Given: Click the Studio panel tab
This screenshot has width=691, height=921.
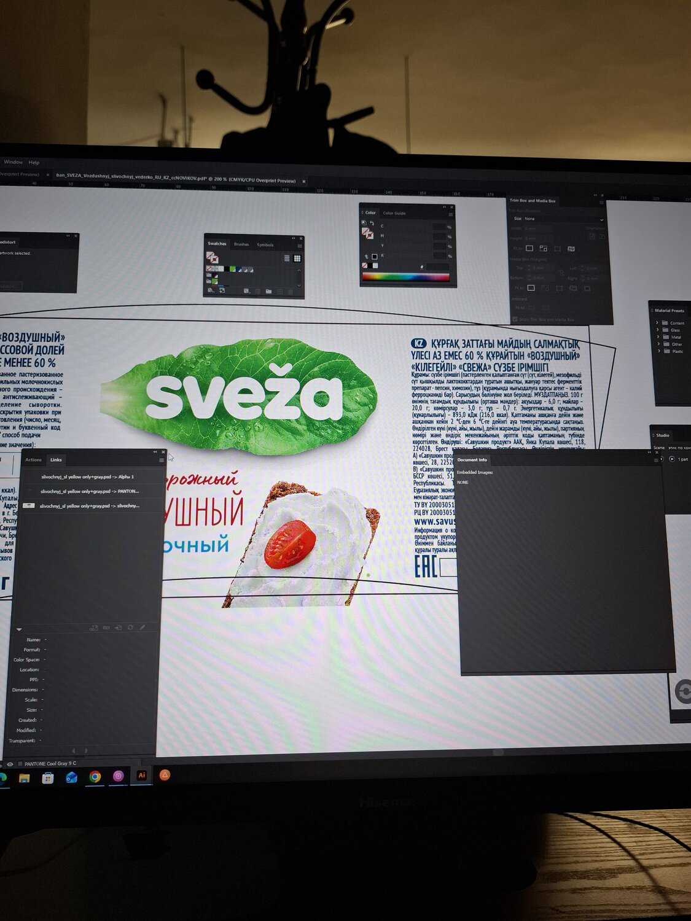Looking at the screenshot, I should tap(663, 435).
